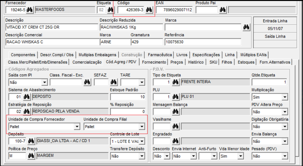
Task: Click the Descrição Comercial field
Action: click(52, 42)
